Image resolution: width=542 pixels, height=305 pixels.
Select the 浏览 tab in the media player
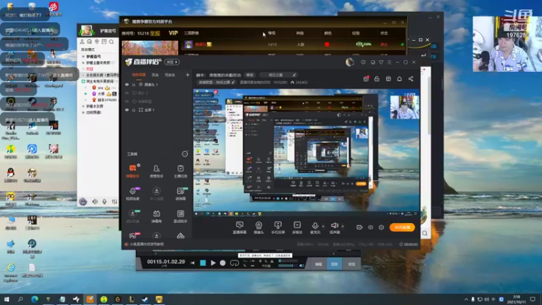352,264
